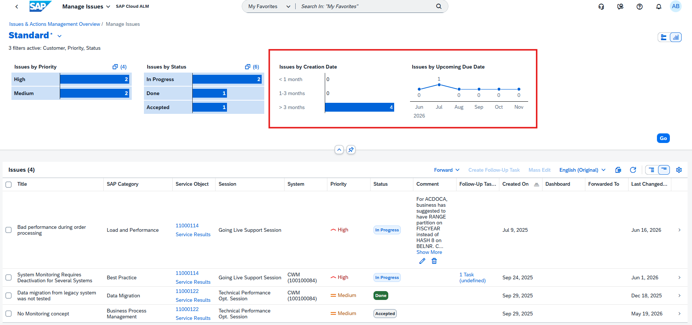This screenshot has width=692, height=325.
Task: Expand the Standard view variant dropdown
Action: coord(59,36)
